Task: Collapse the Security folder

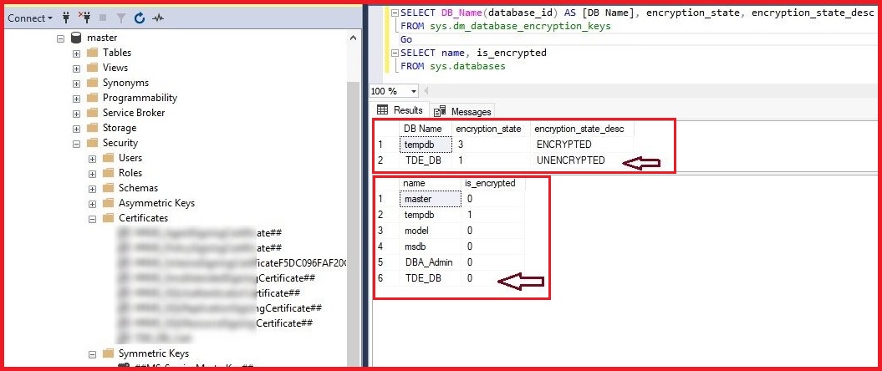Action: 77,144
